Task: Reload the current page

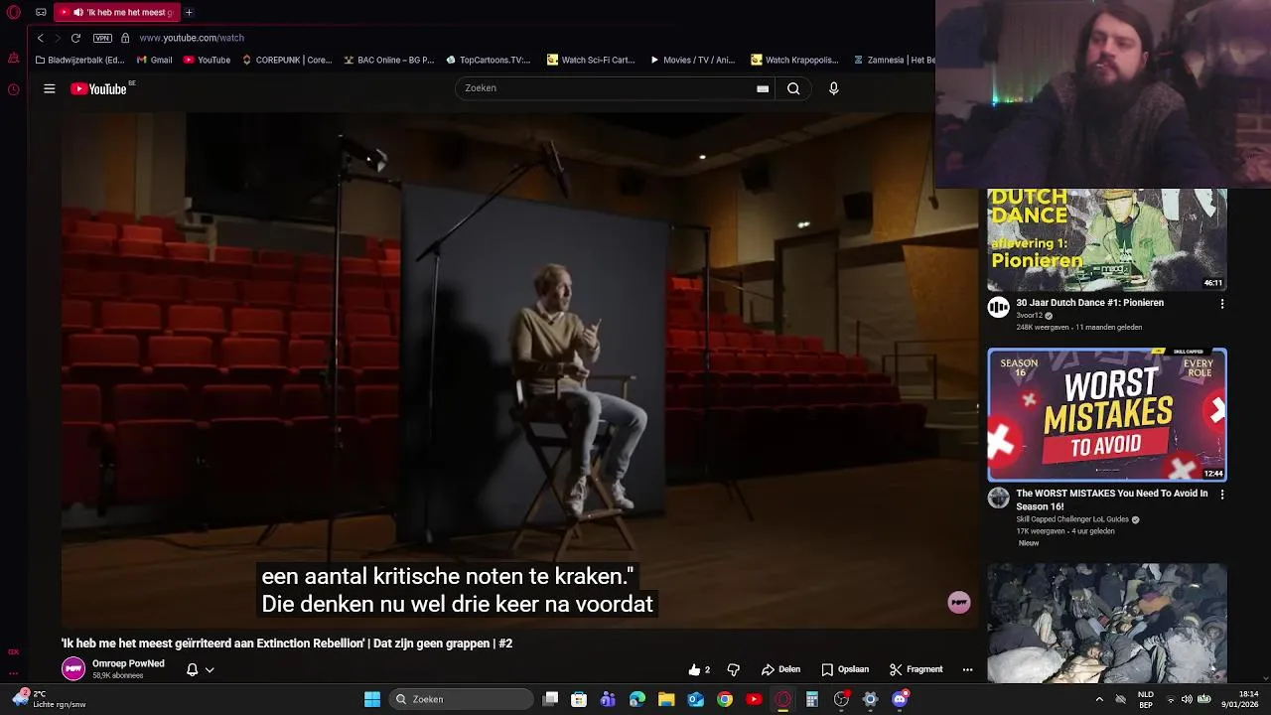Action: click(x=75, y=38)
